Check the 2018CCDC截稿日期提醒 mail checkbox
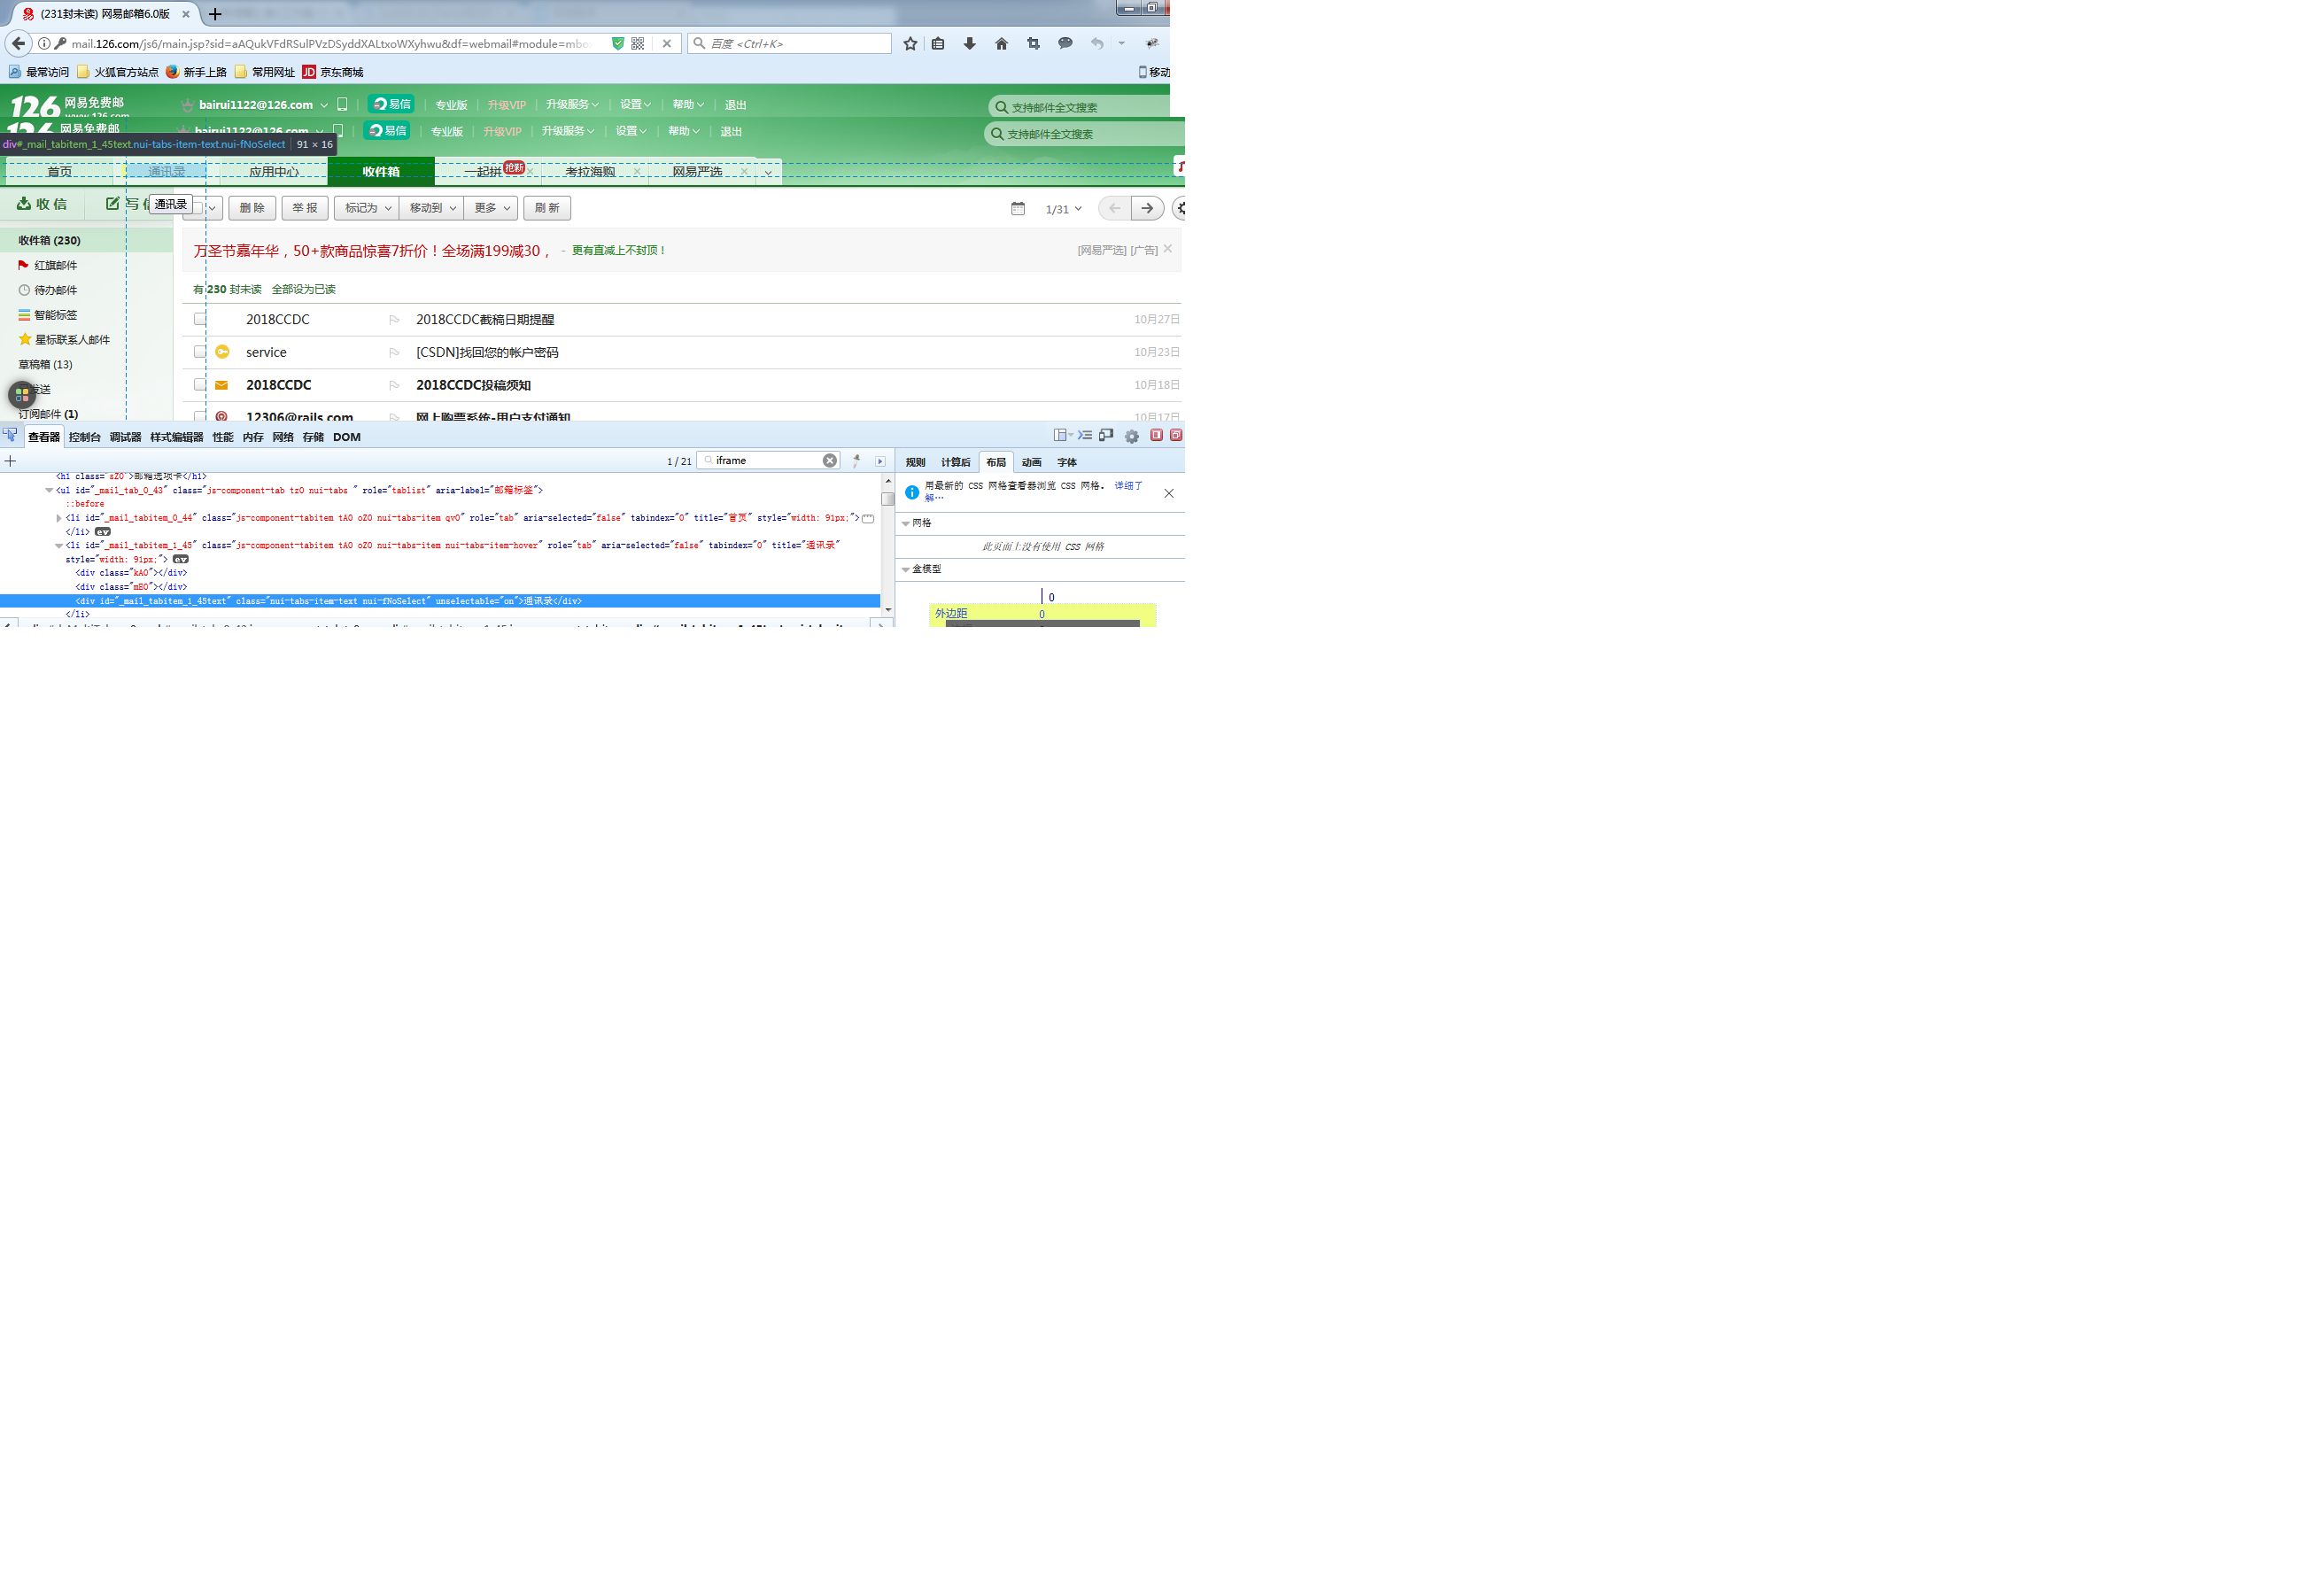2324x1587 pixels. point(200,319)
